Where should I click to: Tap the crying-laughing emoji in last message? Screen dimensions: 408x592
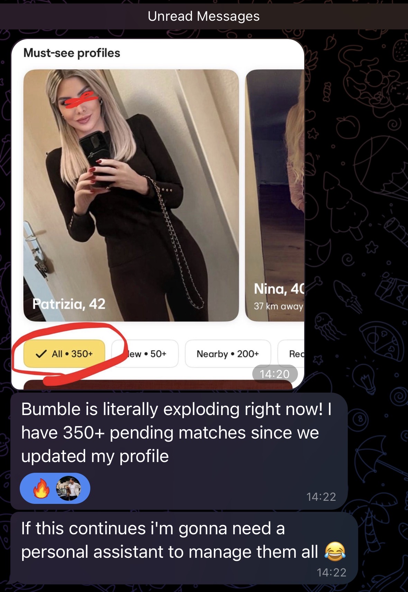coord(335,551)
